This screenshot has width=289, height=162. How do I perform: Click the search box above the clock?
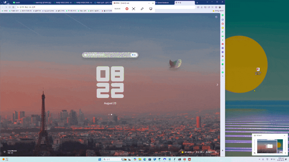pyautogui.click(x=110, y=55)
